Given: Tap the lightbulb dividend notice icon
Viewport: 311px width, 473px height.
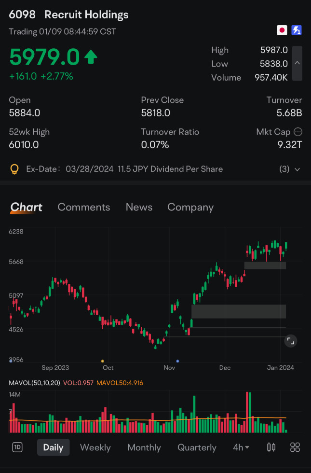Looking at the screenshot, I should pos(14,169).
